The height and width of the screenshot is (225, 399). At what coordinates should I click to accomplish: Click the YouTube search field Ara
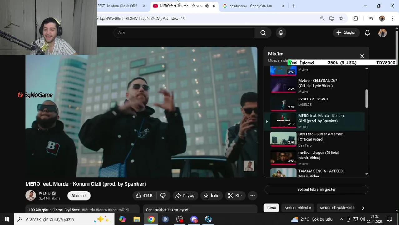click(184, 33)
